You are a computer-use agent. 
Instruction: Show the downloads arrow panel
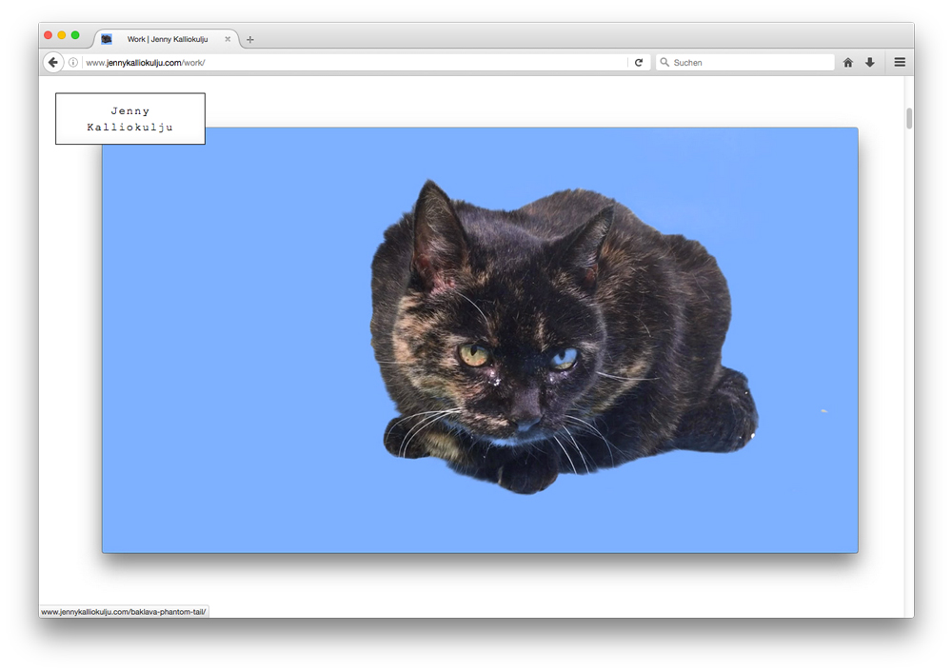click(x=870, y=62)
